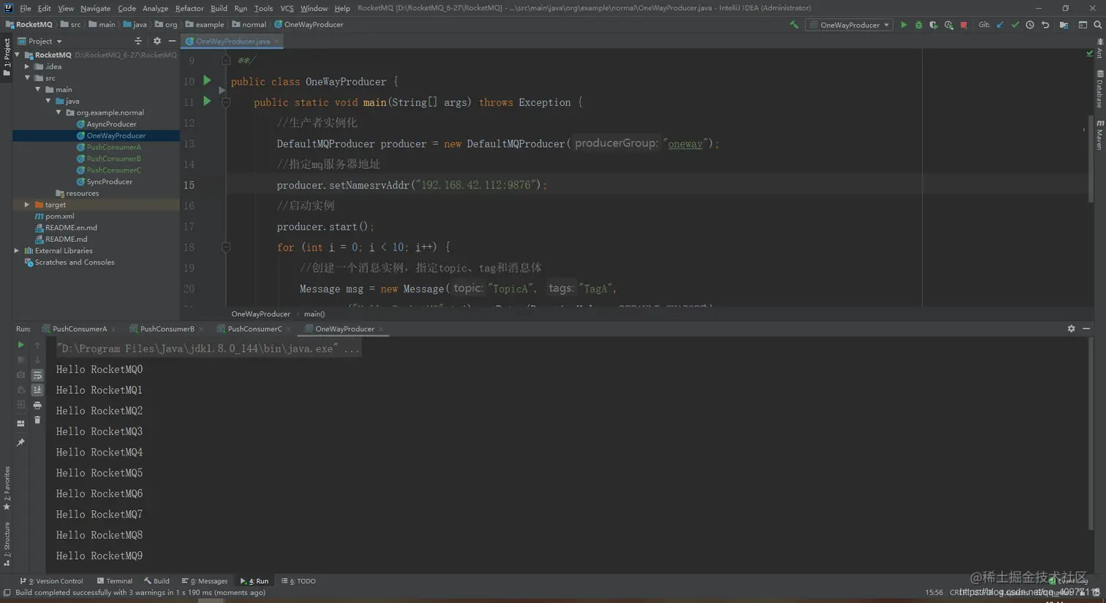Toggle the Version Control tool window button
The image size is (1106, 603).
tap(52, 581)
